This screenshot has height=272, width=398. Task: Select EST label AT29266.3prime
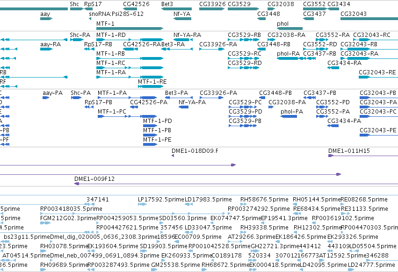pyautogui.click(x=252, y=237)
